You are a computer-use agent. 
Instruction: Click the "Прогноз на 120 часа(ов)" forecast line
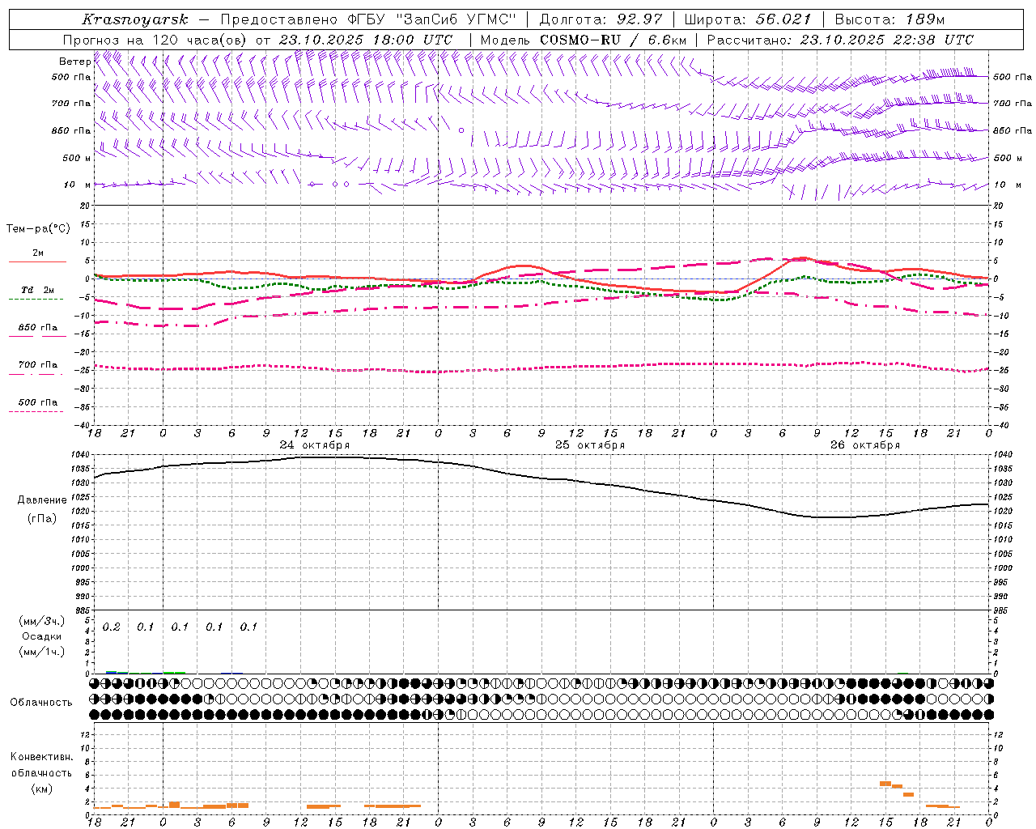tap(155, 40)
